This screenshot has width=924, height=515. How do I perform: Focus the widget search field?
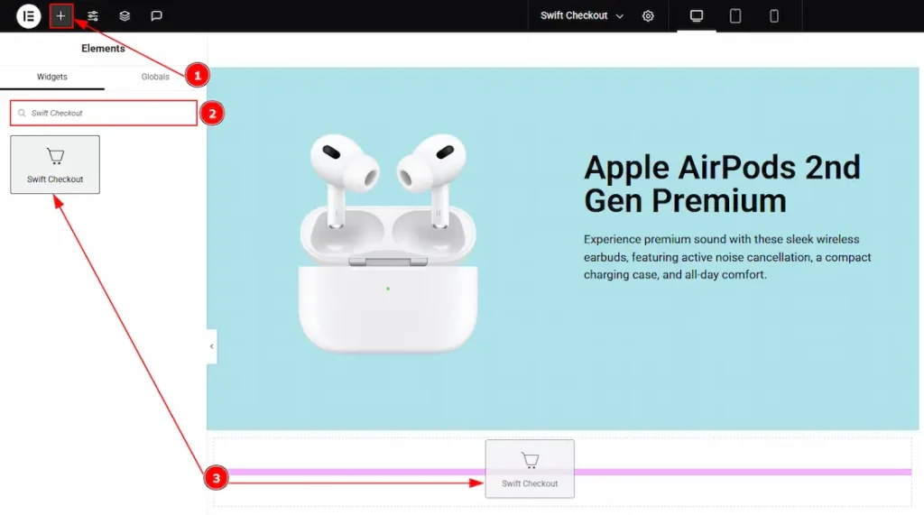click(104, 113)
